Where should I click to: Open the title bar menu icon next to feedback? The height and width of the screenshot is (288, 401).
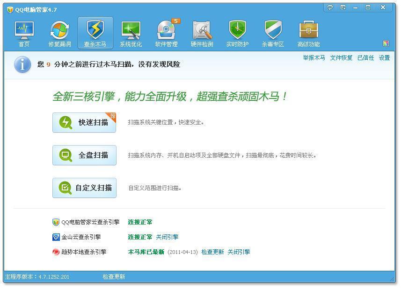(343, 7)
